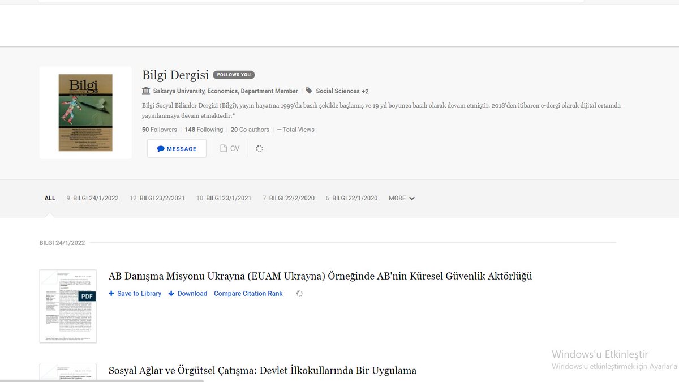Show the 50 Followers list
This screenshot has height=382, width=679.
160,130
